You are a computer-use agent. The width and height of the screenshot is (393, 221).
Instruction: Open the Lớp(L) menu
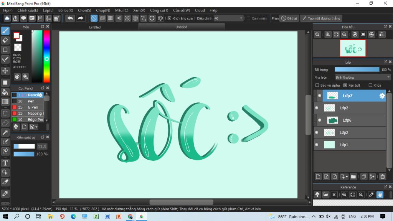(48, 10)
